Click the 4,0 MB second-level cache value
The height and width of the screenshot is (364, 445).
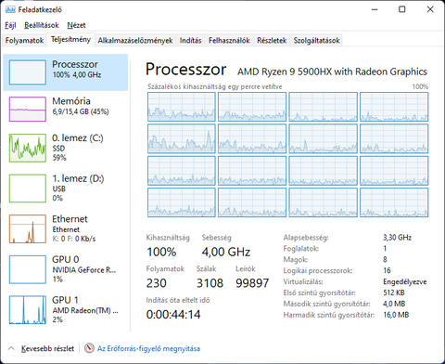[x=394, y=304]
